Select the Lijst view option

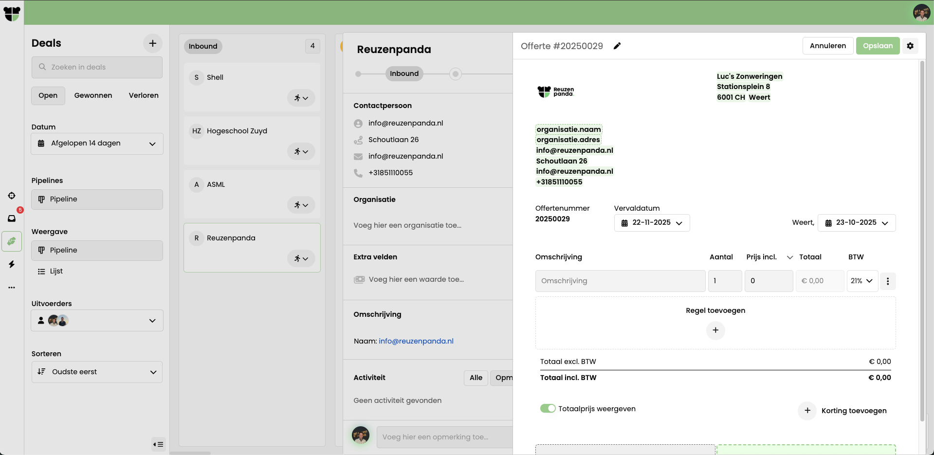tap(56, 271)
